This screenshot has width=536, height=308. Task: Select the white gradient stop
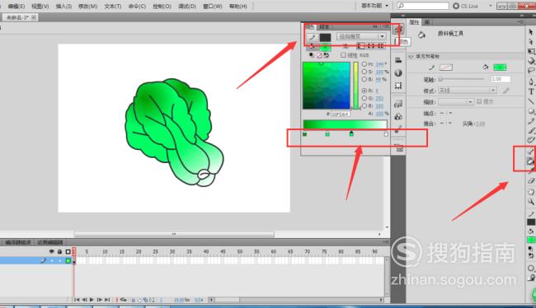386,134
